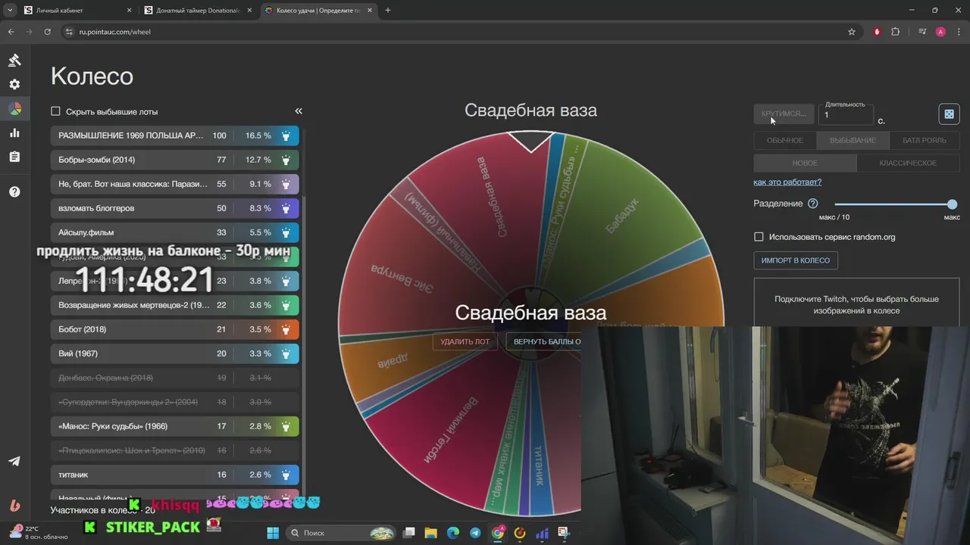Click the КРУТИМСЯ... spin button

coord(784,114)
